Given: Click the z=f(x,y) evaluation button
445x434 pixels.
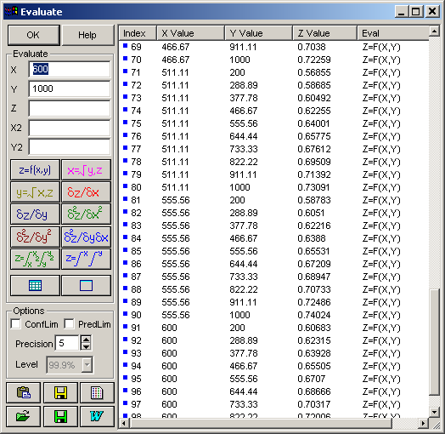Looking at the screenshot, I should coord(35,170).
